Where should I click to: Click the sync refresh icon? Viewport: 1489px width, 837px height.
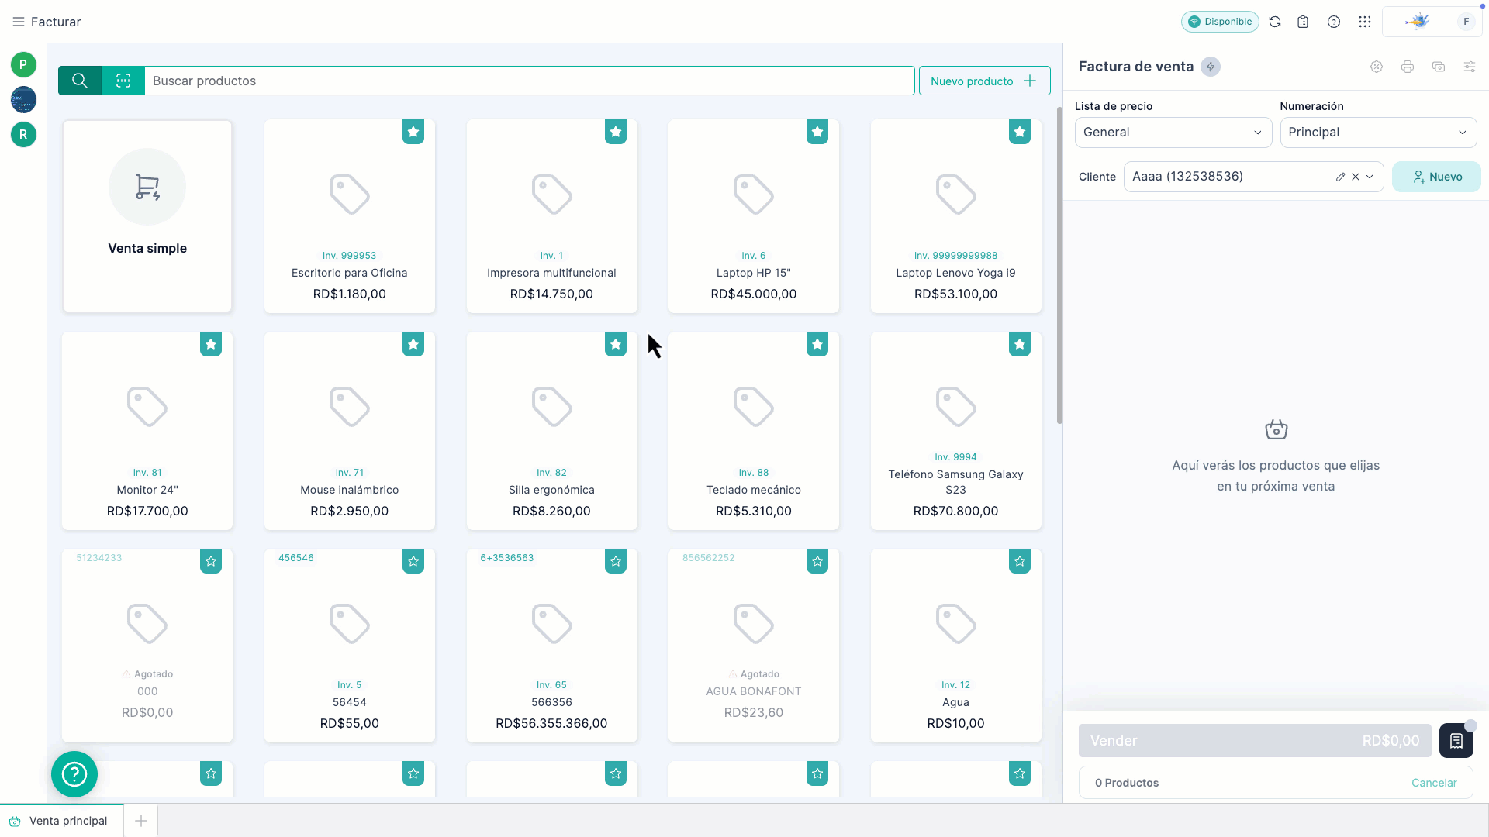1275,22
